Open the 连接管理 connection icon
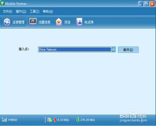156x126 pixels. pos(7,22)
